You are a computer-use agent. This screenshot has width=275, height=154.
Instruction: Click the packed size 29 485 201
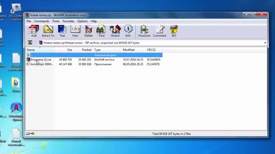click(x=85, y=59)
